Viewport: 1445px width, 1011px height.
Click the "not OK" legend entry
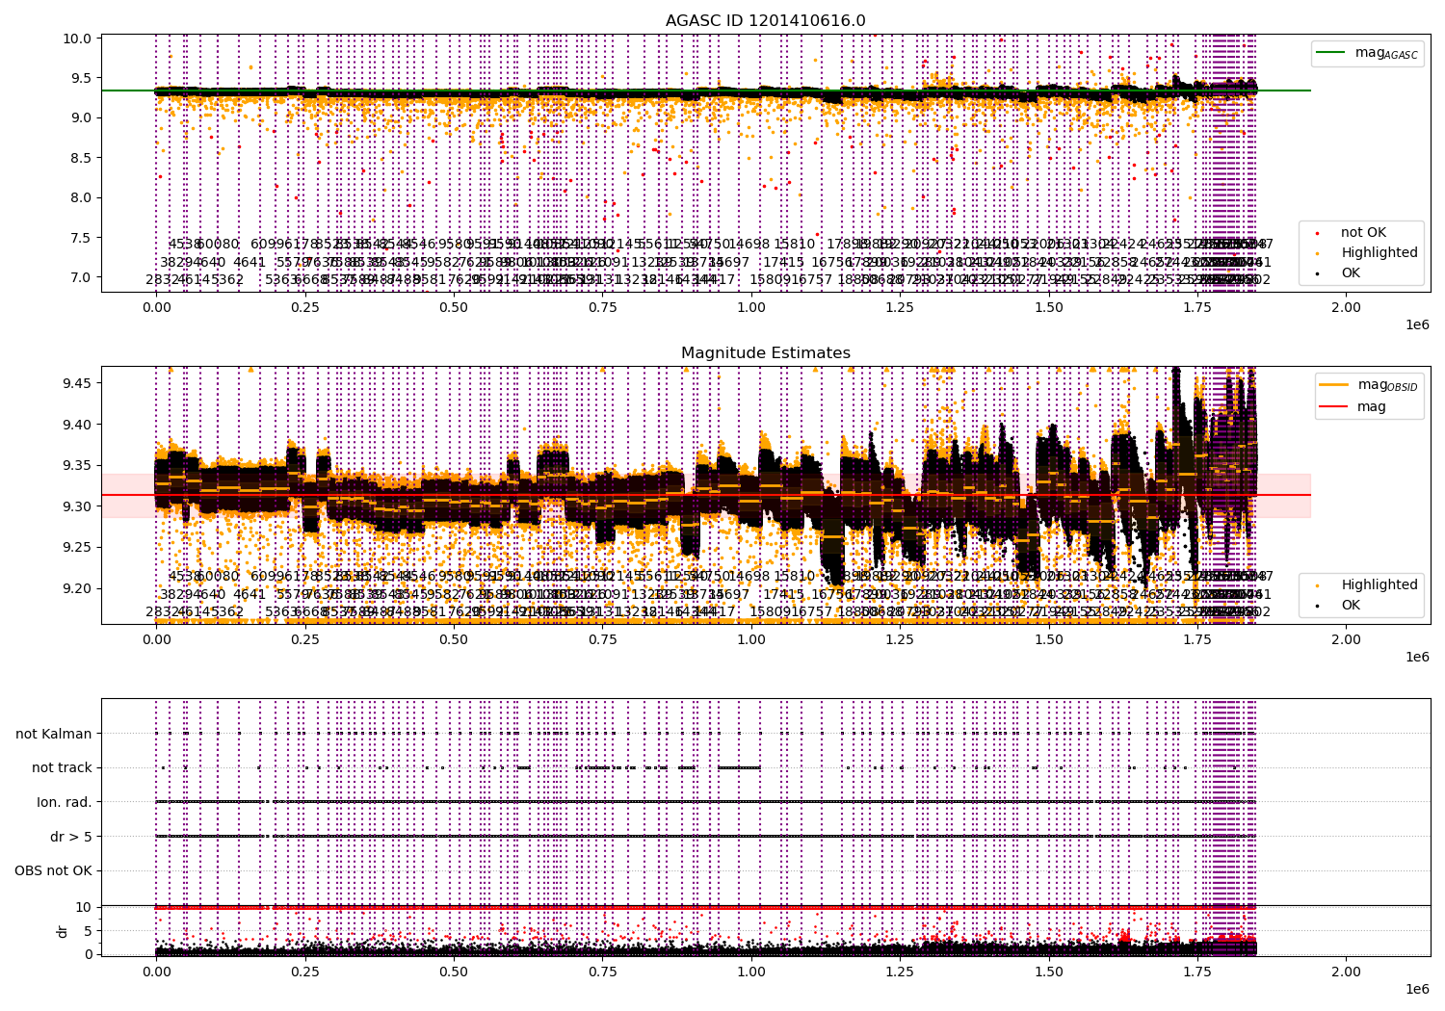(x=1363, y=233)
